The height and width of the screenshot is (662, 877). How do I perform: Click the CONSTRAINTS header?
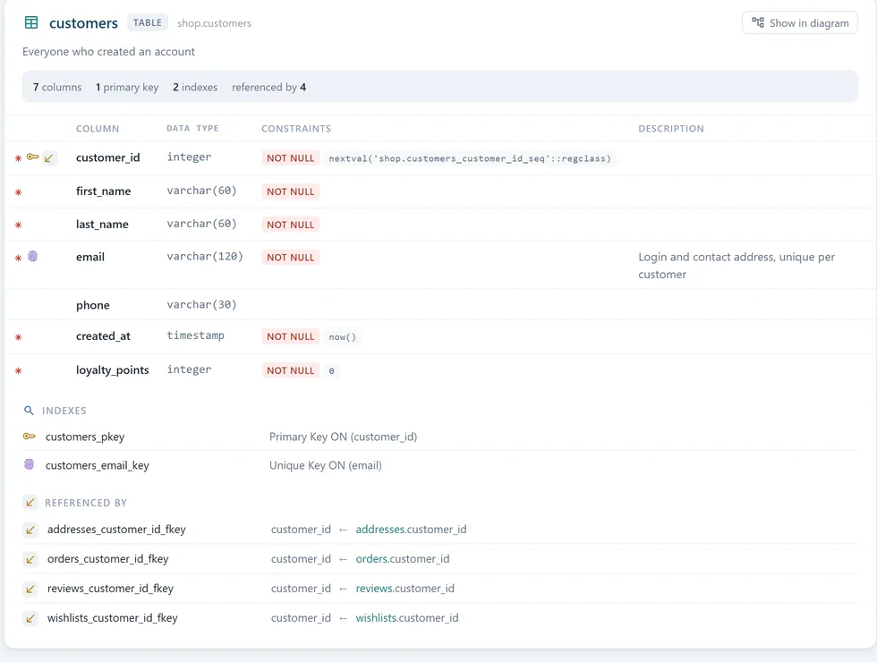(296, 129)
